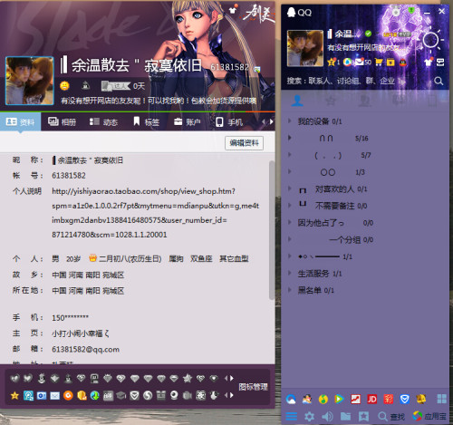Click the 查找 search button at QQ bottom
Image resolution: width=453 pixels, height=425 pixels.
391,417
